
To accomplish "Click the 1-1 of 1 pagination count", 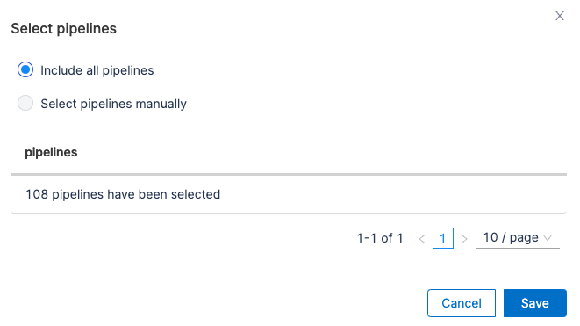I will coord(380,238).
